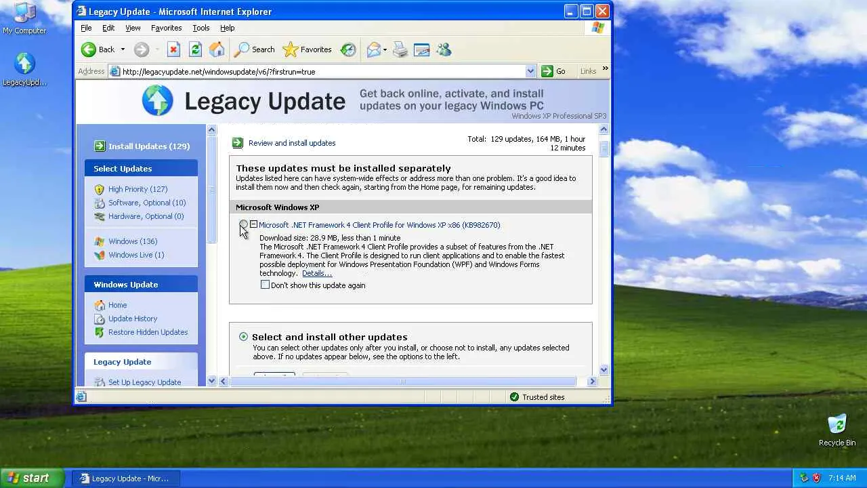Click the main content scroll-down arrow

[604, 370]
